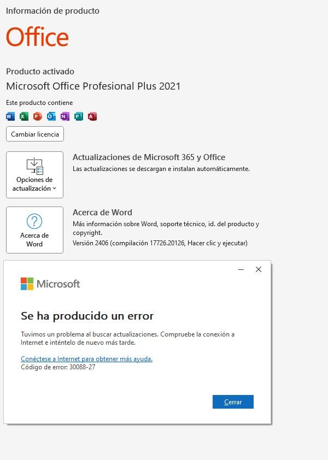This screenshot has height=460, width=328.
Task: Click the Actualizaciones de Microsoft 365 heading
Action: [x=149, y=157]
